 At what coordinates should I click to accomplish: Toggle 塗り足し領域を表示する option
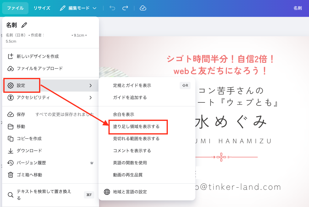(x=136, y=126)
